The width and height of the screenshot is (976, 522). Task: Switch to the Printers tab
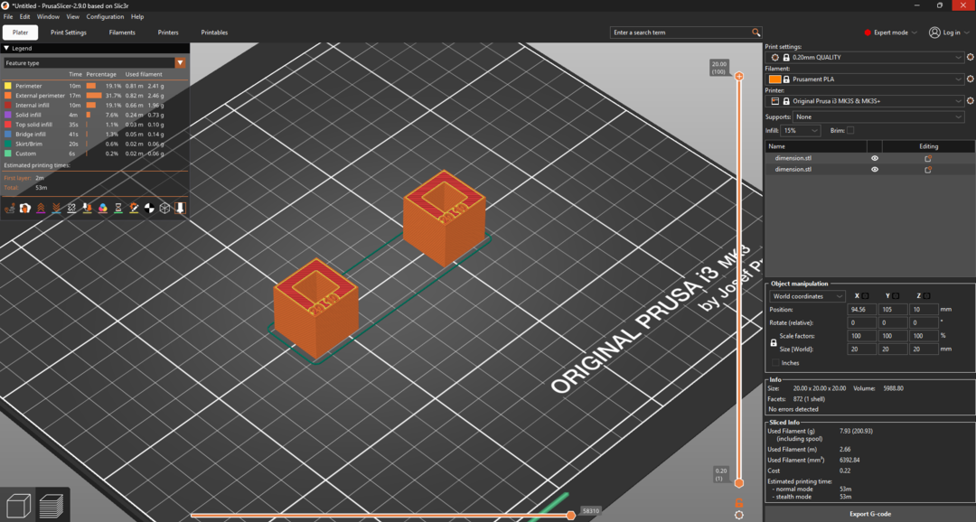pyautogui.click(x=168, y=33)
